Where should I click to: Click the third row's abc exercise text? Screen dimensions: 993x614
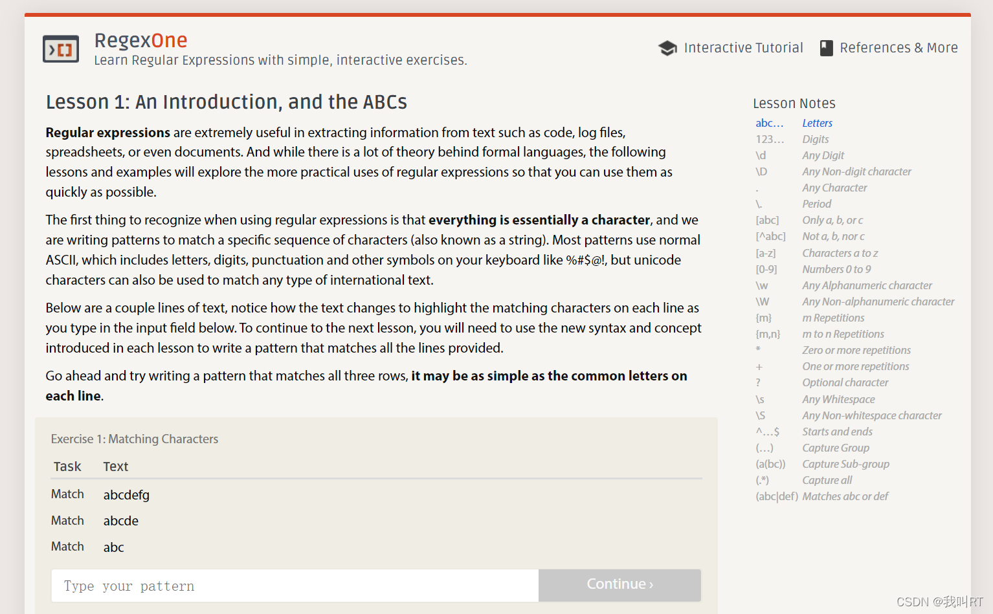[x=113, y=547]
